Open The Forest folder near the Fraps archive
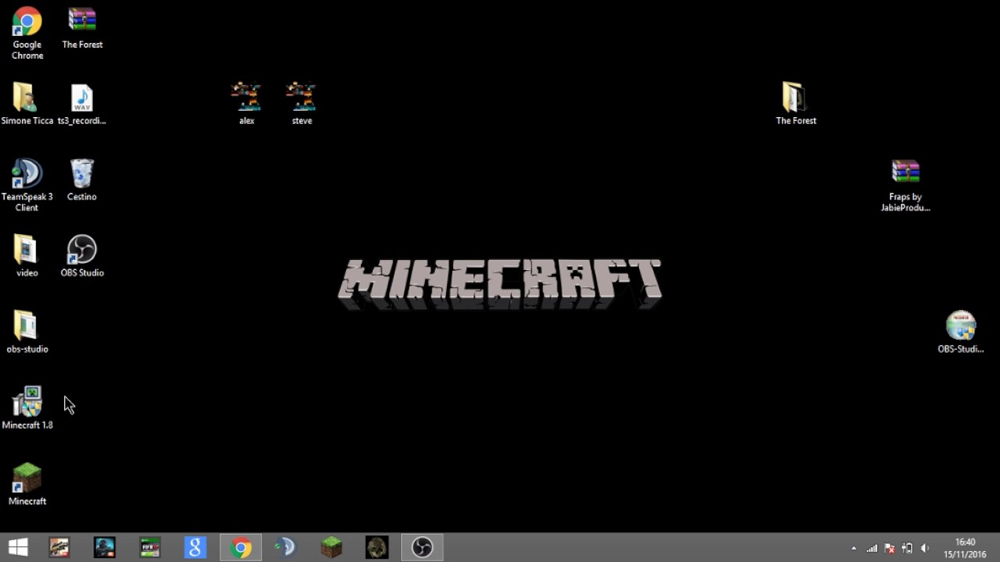This screenshot has width=1000, height=562. coord(795,104)
